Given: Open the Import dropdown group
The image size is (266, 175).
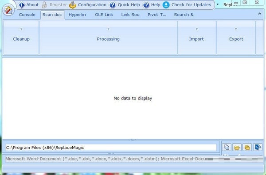Looking at the screenshot, I should click(196, 38).
